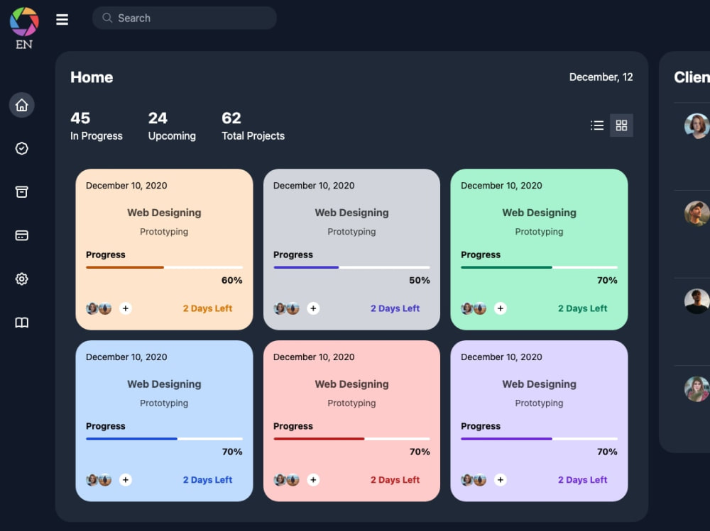710x531 pixels.
Task: Open client avatar of man in black shirt
Action: pyautogui.click(x=697, y=301)
